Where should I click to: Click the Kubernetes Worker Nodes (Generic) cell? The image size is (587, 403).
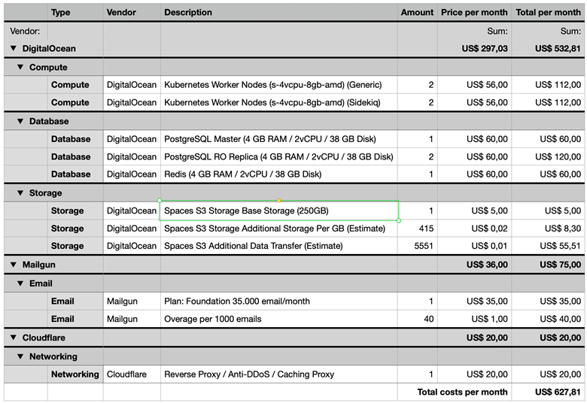point(279,85)
